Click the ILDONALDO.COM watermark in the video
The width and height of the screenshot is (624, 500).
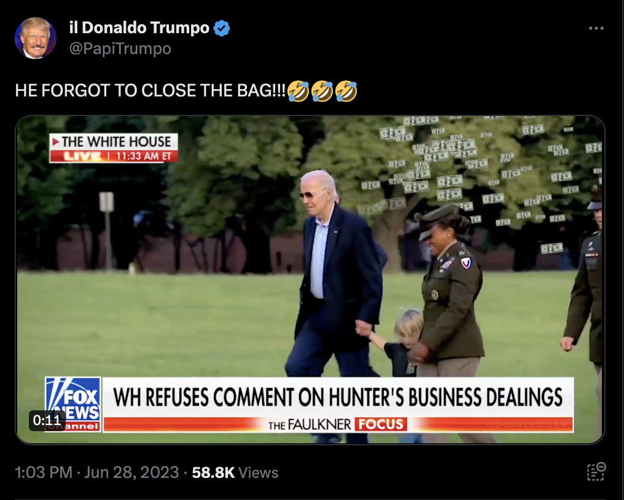(x=528, y=425)
